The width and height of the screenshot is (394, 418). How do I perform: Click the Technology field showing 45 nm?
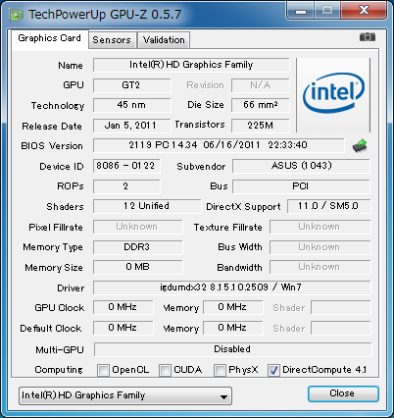pyautogui.click(x=131, y=105)
